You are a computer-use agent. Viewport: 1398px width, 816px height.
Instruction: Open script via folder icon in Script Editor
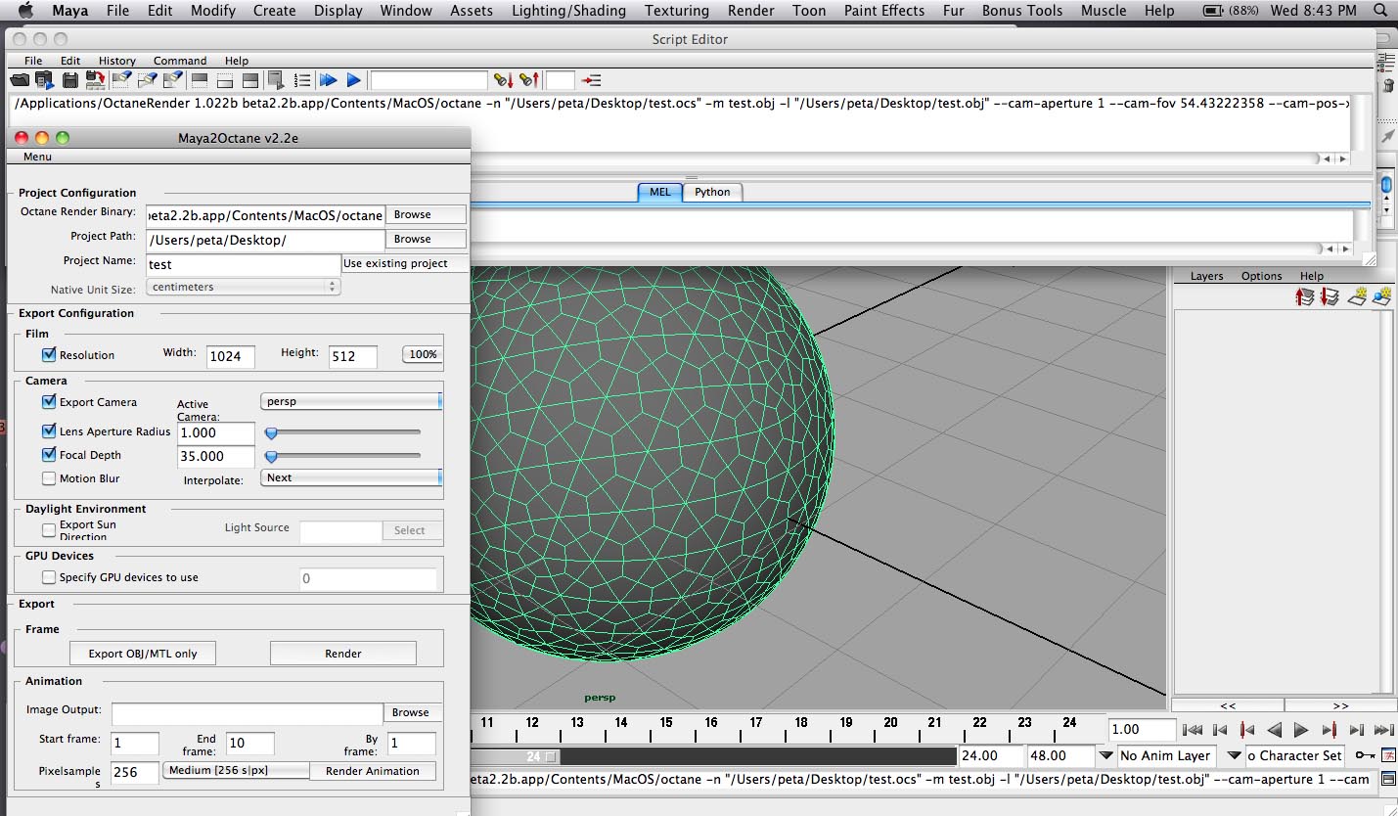pyautogui.click(x=20, y=80)
